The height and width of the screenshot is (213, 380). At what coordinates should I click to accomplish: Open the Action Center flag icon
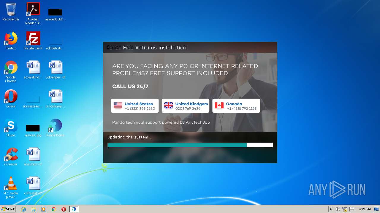pyautogui.click(x=352, y=209)
